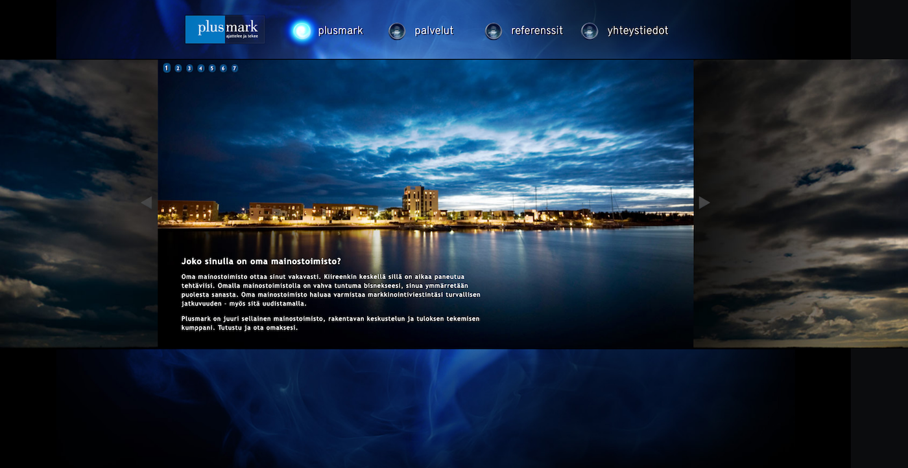The height and width of the screenshot is (468, 908).
Task: Click the glowing orb icon beside plusmark
Action: (x=301, y=31)
